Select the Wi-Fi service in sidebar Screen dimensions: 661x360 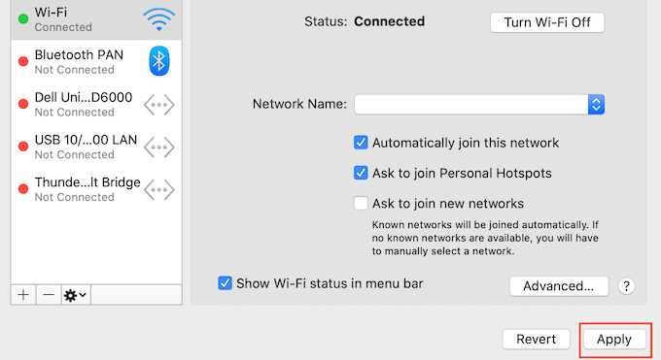point(96,19)
